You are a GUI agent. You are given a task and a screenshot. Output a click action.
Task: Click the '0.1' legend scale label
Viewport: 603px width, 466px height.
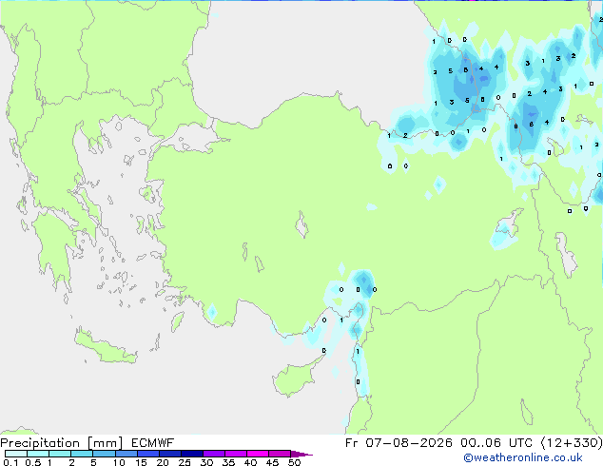point(10,462)
